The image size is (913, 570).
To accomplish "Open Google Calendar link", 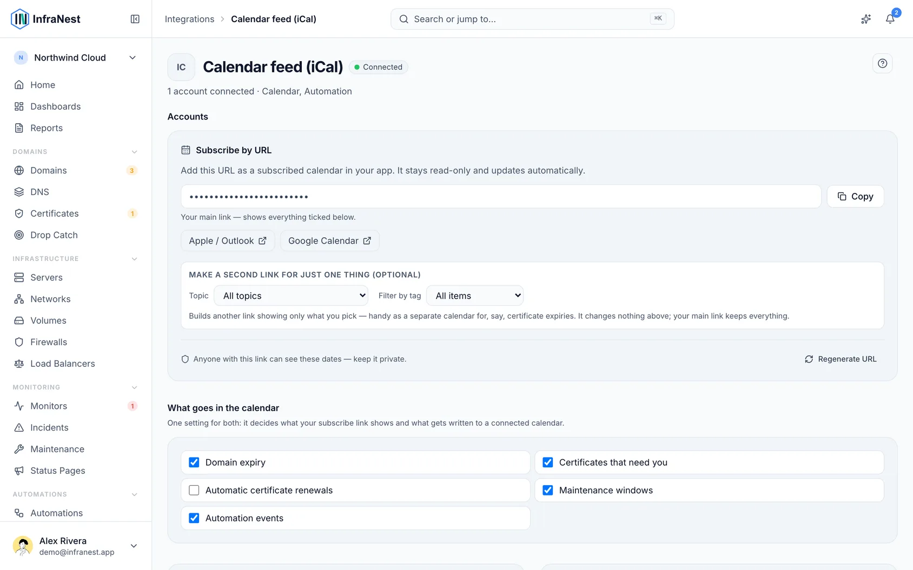I will [x=330, y=241].
